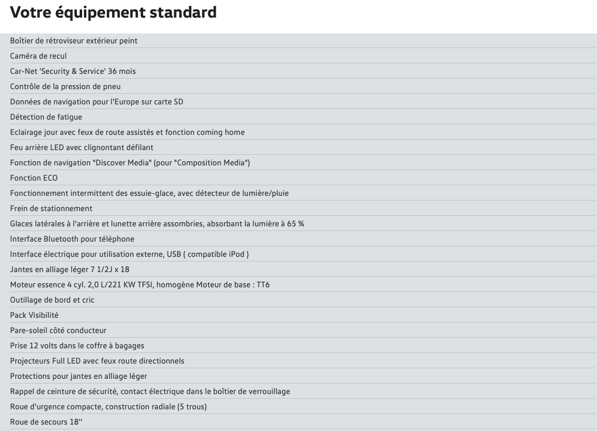The width and height of the screenshot is (597, 431).
Task: Click 'Roue d'urgence compacte' row
Action: [302, 406]
